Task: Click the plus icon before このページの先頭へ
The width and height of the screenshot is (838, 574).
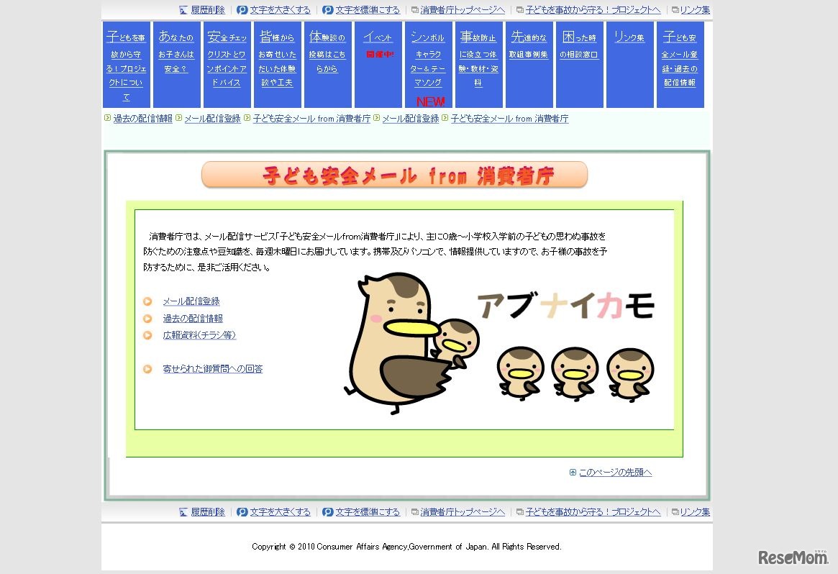Action: (572, 471)
